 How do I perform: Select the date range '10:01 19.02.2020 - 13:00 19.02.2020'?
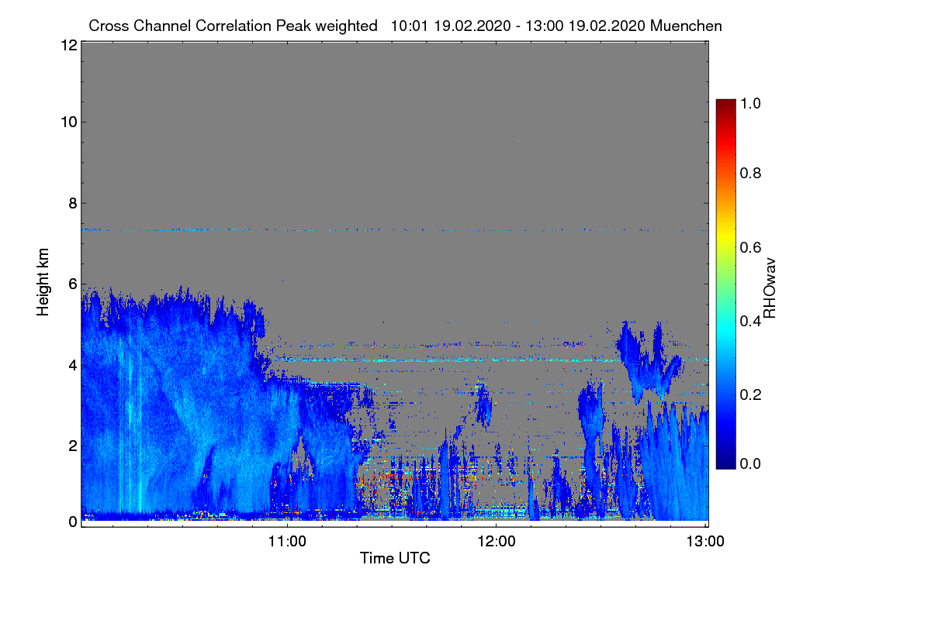click(x=518, y=26)
